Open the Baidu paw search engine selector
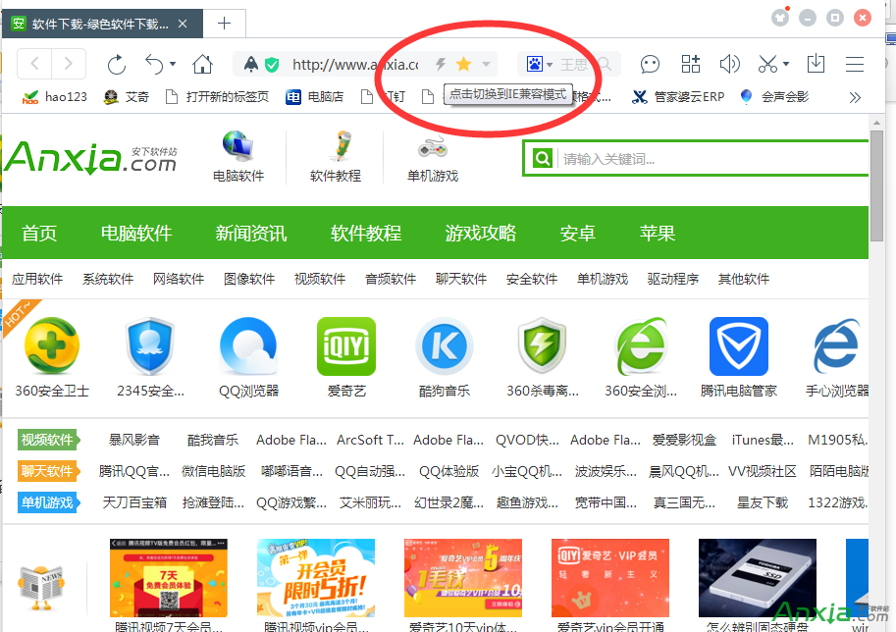This screenshot has width=896, height=632. pos(539,64)
